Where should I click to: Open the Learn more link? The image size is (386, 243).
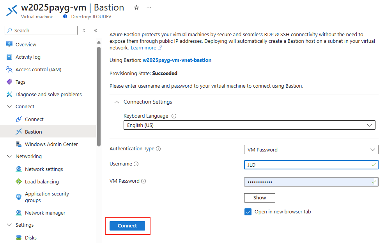[146, 48]
